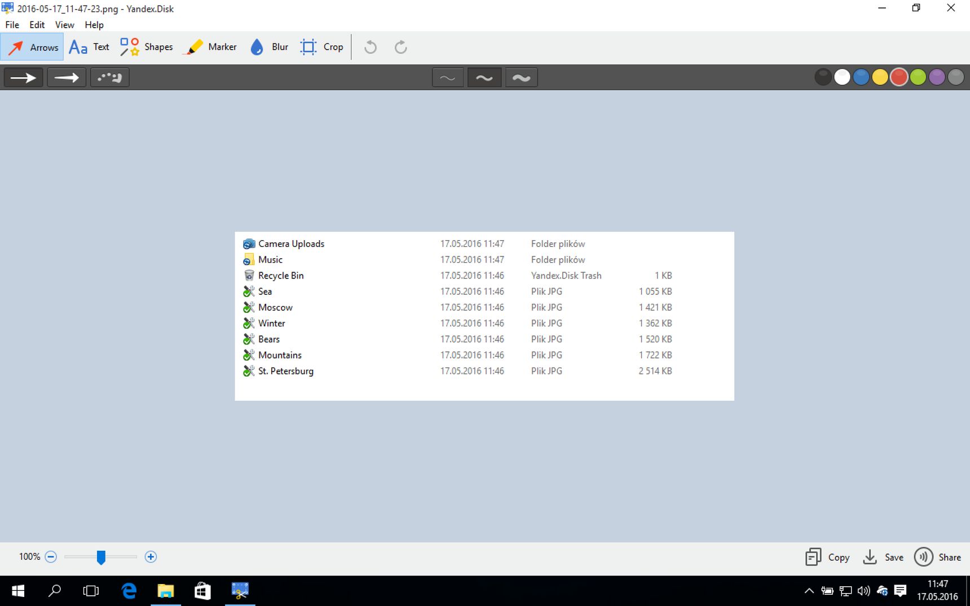Viewport: 970px width, 606px height.
Task: Click the Bears file name
Action: click(269, 339)
